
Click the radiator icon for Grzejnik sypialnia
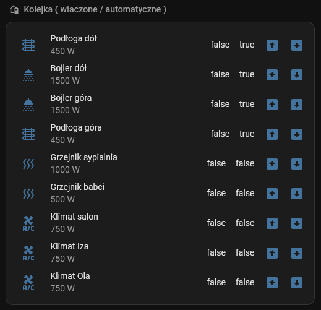coord(28,164)
